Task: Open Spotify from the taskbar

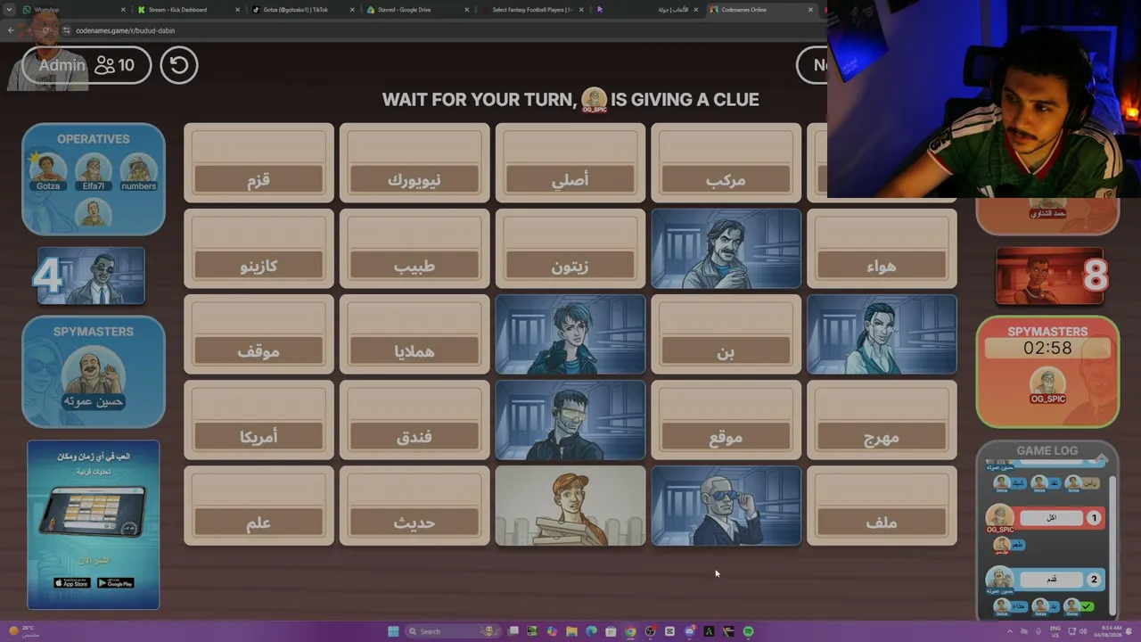Action: pyautogui.click(x=748, y=631)
